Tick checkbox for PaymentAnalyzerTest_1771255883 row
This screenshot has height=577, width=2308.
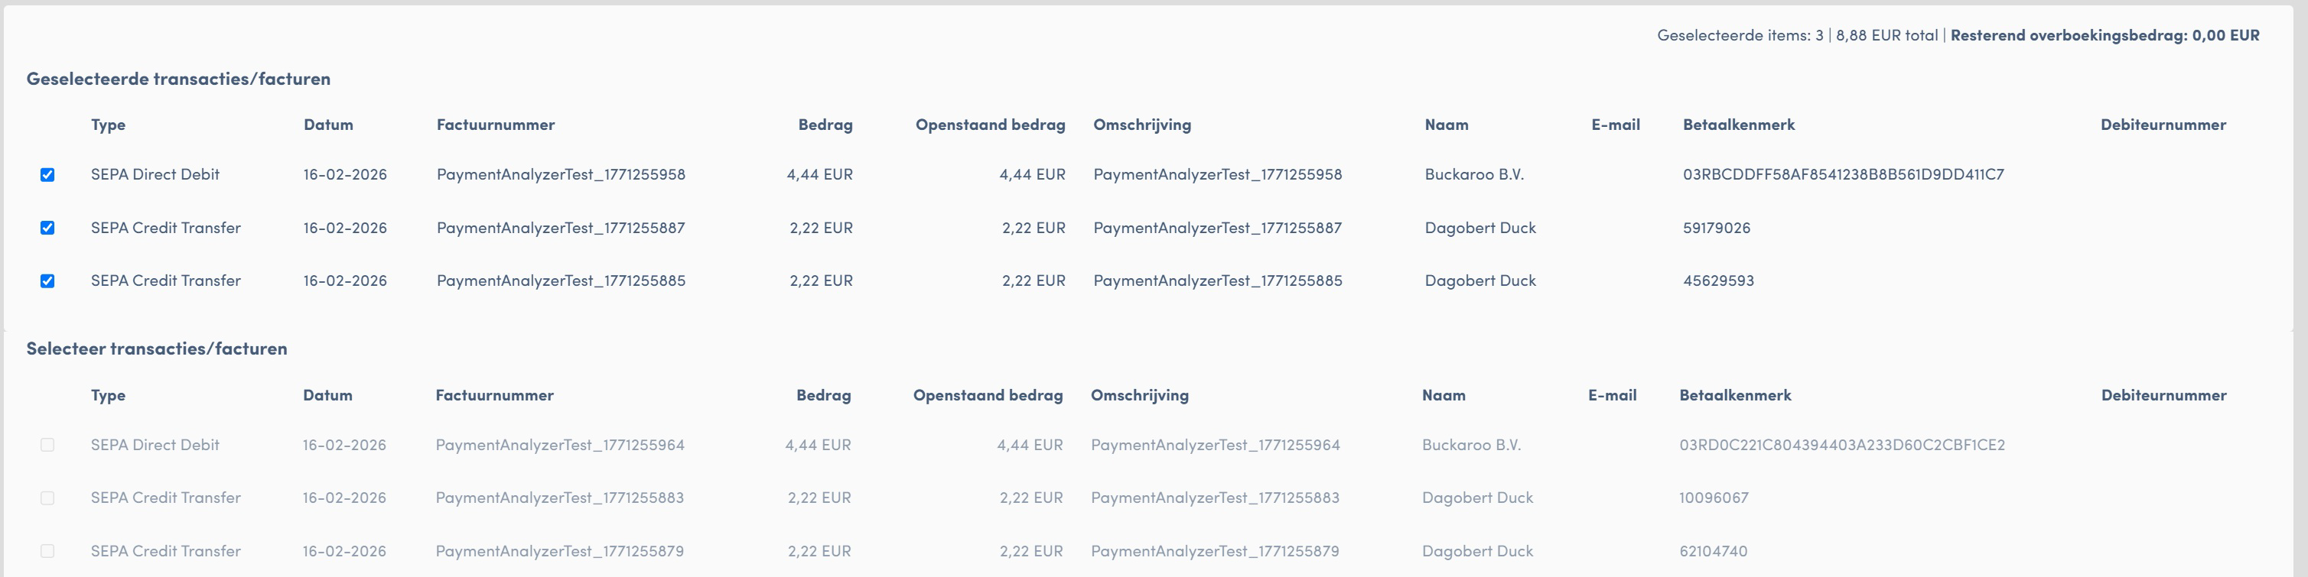(47, 498)
